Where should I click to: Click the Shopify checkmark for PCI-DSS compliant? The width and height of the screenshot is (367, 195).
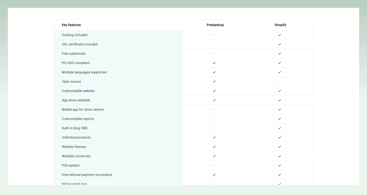pyautogui.click(x=280, y=63)
